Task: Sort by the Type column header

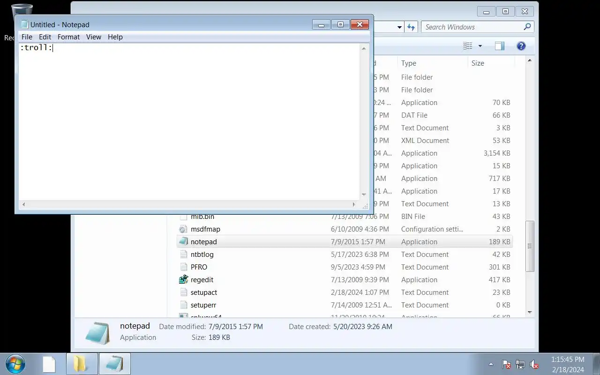Action: coord(432,63)
